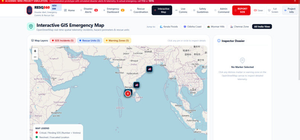Toggle Warning Zones (5) map layer
Viewport: 300px width, 140px height.
point(117,41)
